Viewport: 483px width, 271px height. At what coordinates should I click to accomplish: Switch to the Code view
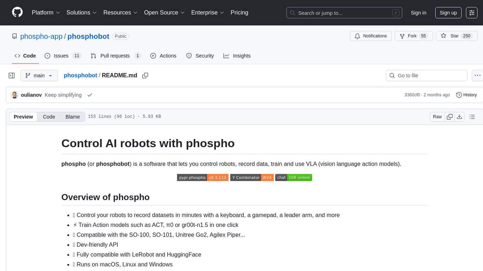tap(49, 117)
